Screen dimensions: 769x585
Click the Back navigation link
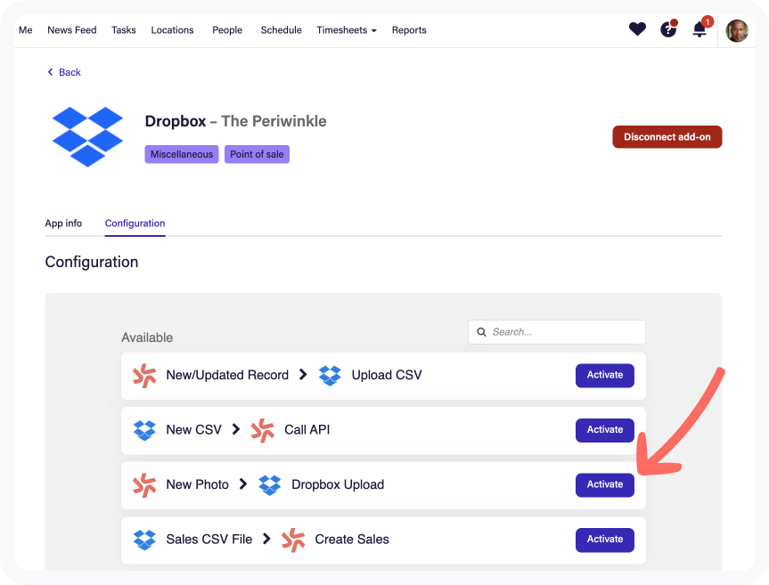62,71
